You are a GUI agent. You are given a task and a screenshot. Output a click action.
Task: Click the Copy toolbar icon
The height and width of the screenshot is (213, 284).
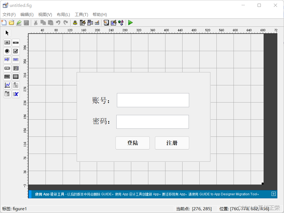(43, 23)
